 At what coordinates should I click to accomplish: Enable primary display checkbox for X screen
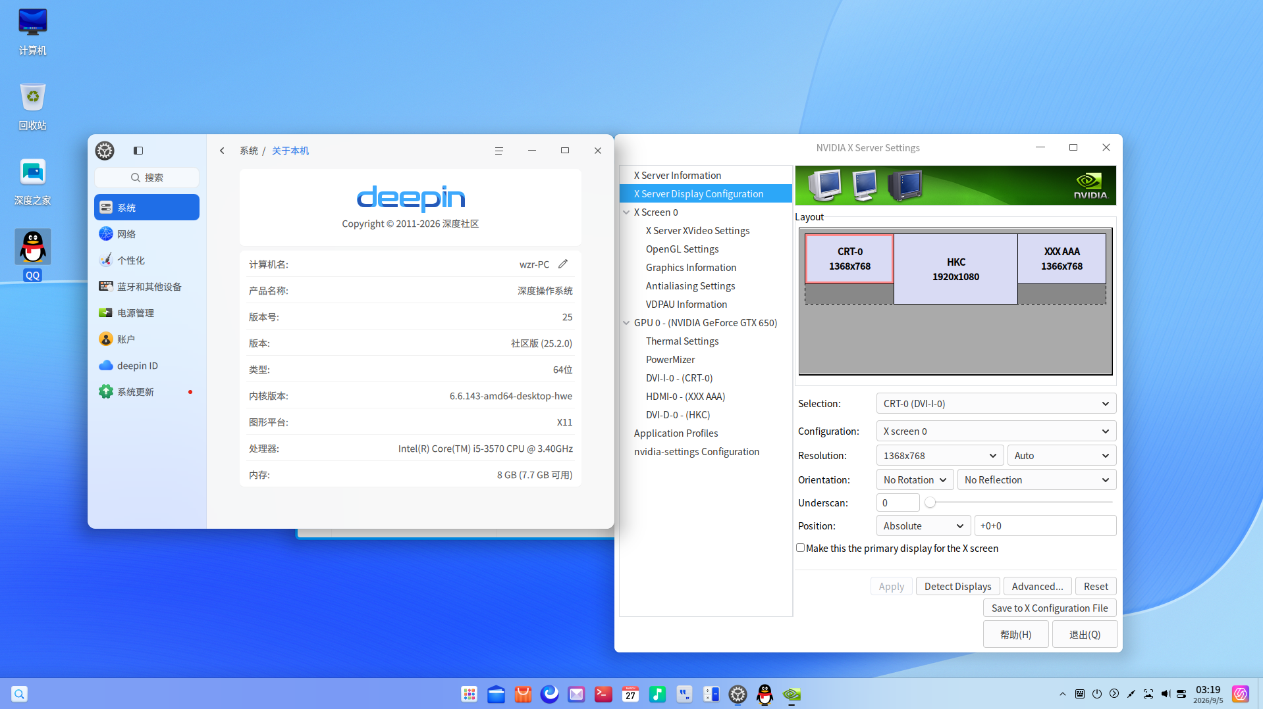(801, 548)
